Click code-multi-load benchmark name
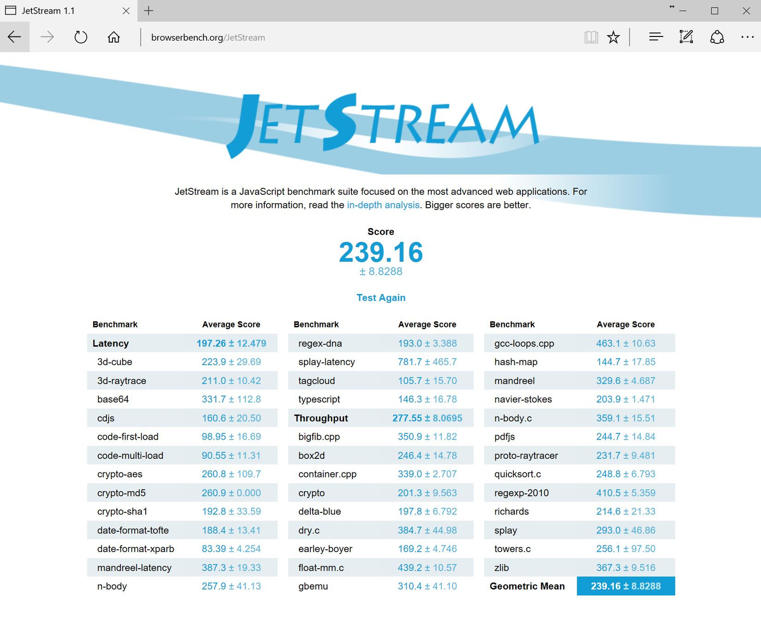This screenshot has width=761, height=625. click(x=130, y=456)
